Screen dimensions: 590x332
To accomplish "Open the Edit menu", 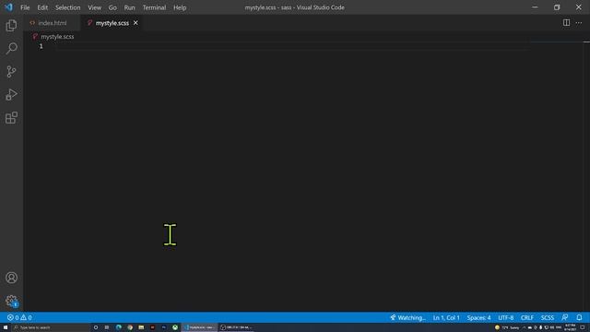I will click(42, 7).
